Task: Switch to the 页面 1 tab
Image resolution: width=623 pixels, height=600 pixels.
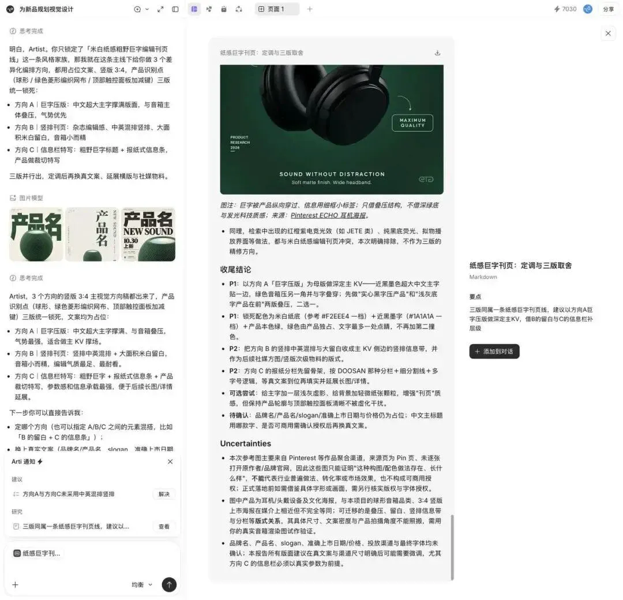Action: click(277, 9)
